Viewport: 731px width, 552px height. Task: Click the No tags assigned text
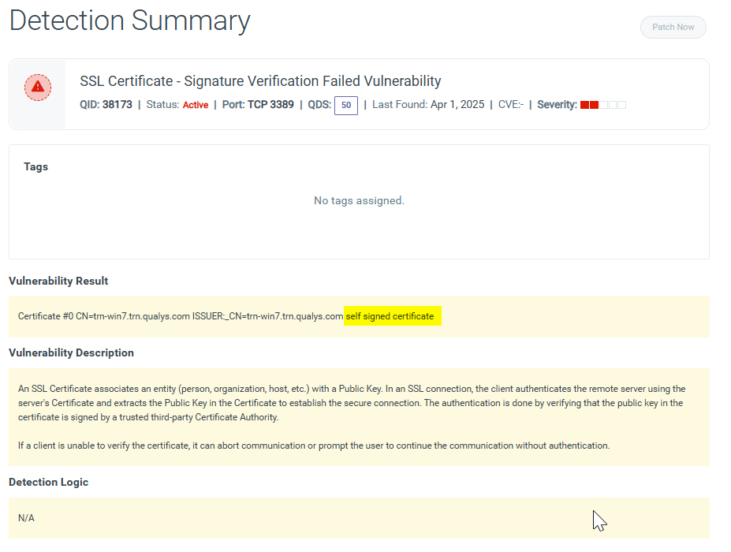click(x=359, y=200)
